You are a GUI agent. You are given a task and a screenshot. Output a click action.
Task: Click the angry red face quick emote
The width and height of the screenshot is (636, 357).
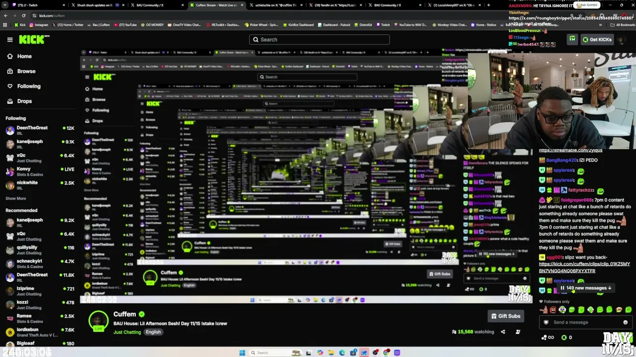(553, 310)
